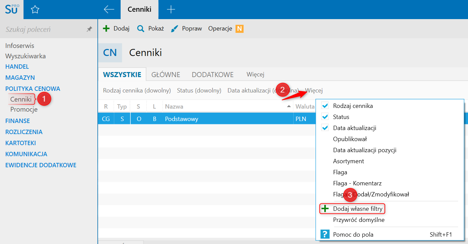Select Dodaj własne filtry menu entry
Image resolution: width=468 pixels, height=244 pixels.
click(357, 209)
